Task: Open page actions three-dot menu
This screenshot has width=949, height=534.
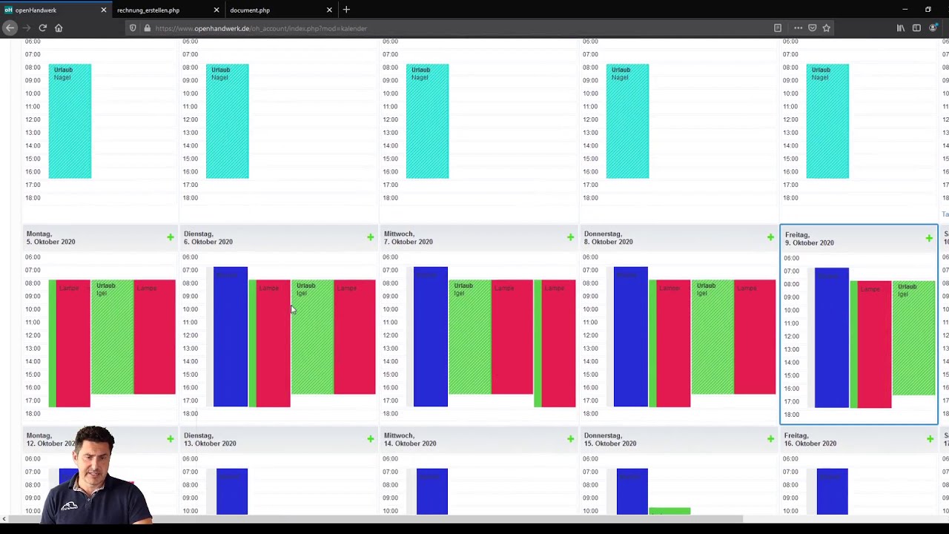Action: click(x=798, y=28)
